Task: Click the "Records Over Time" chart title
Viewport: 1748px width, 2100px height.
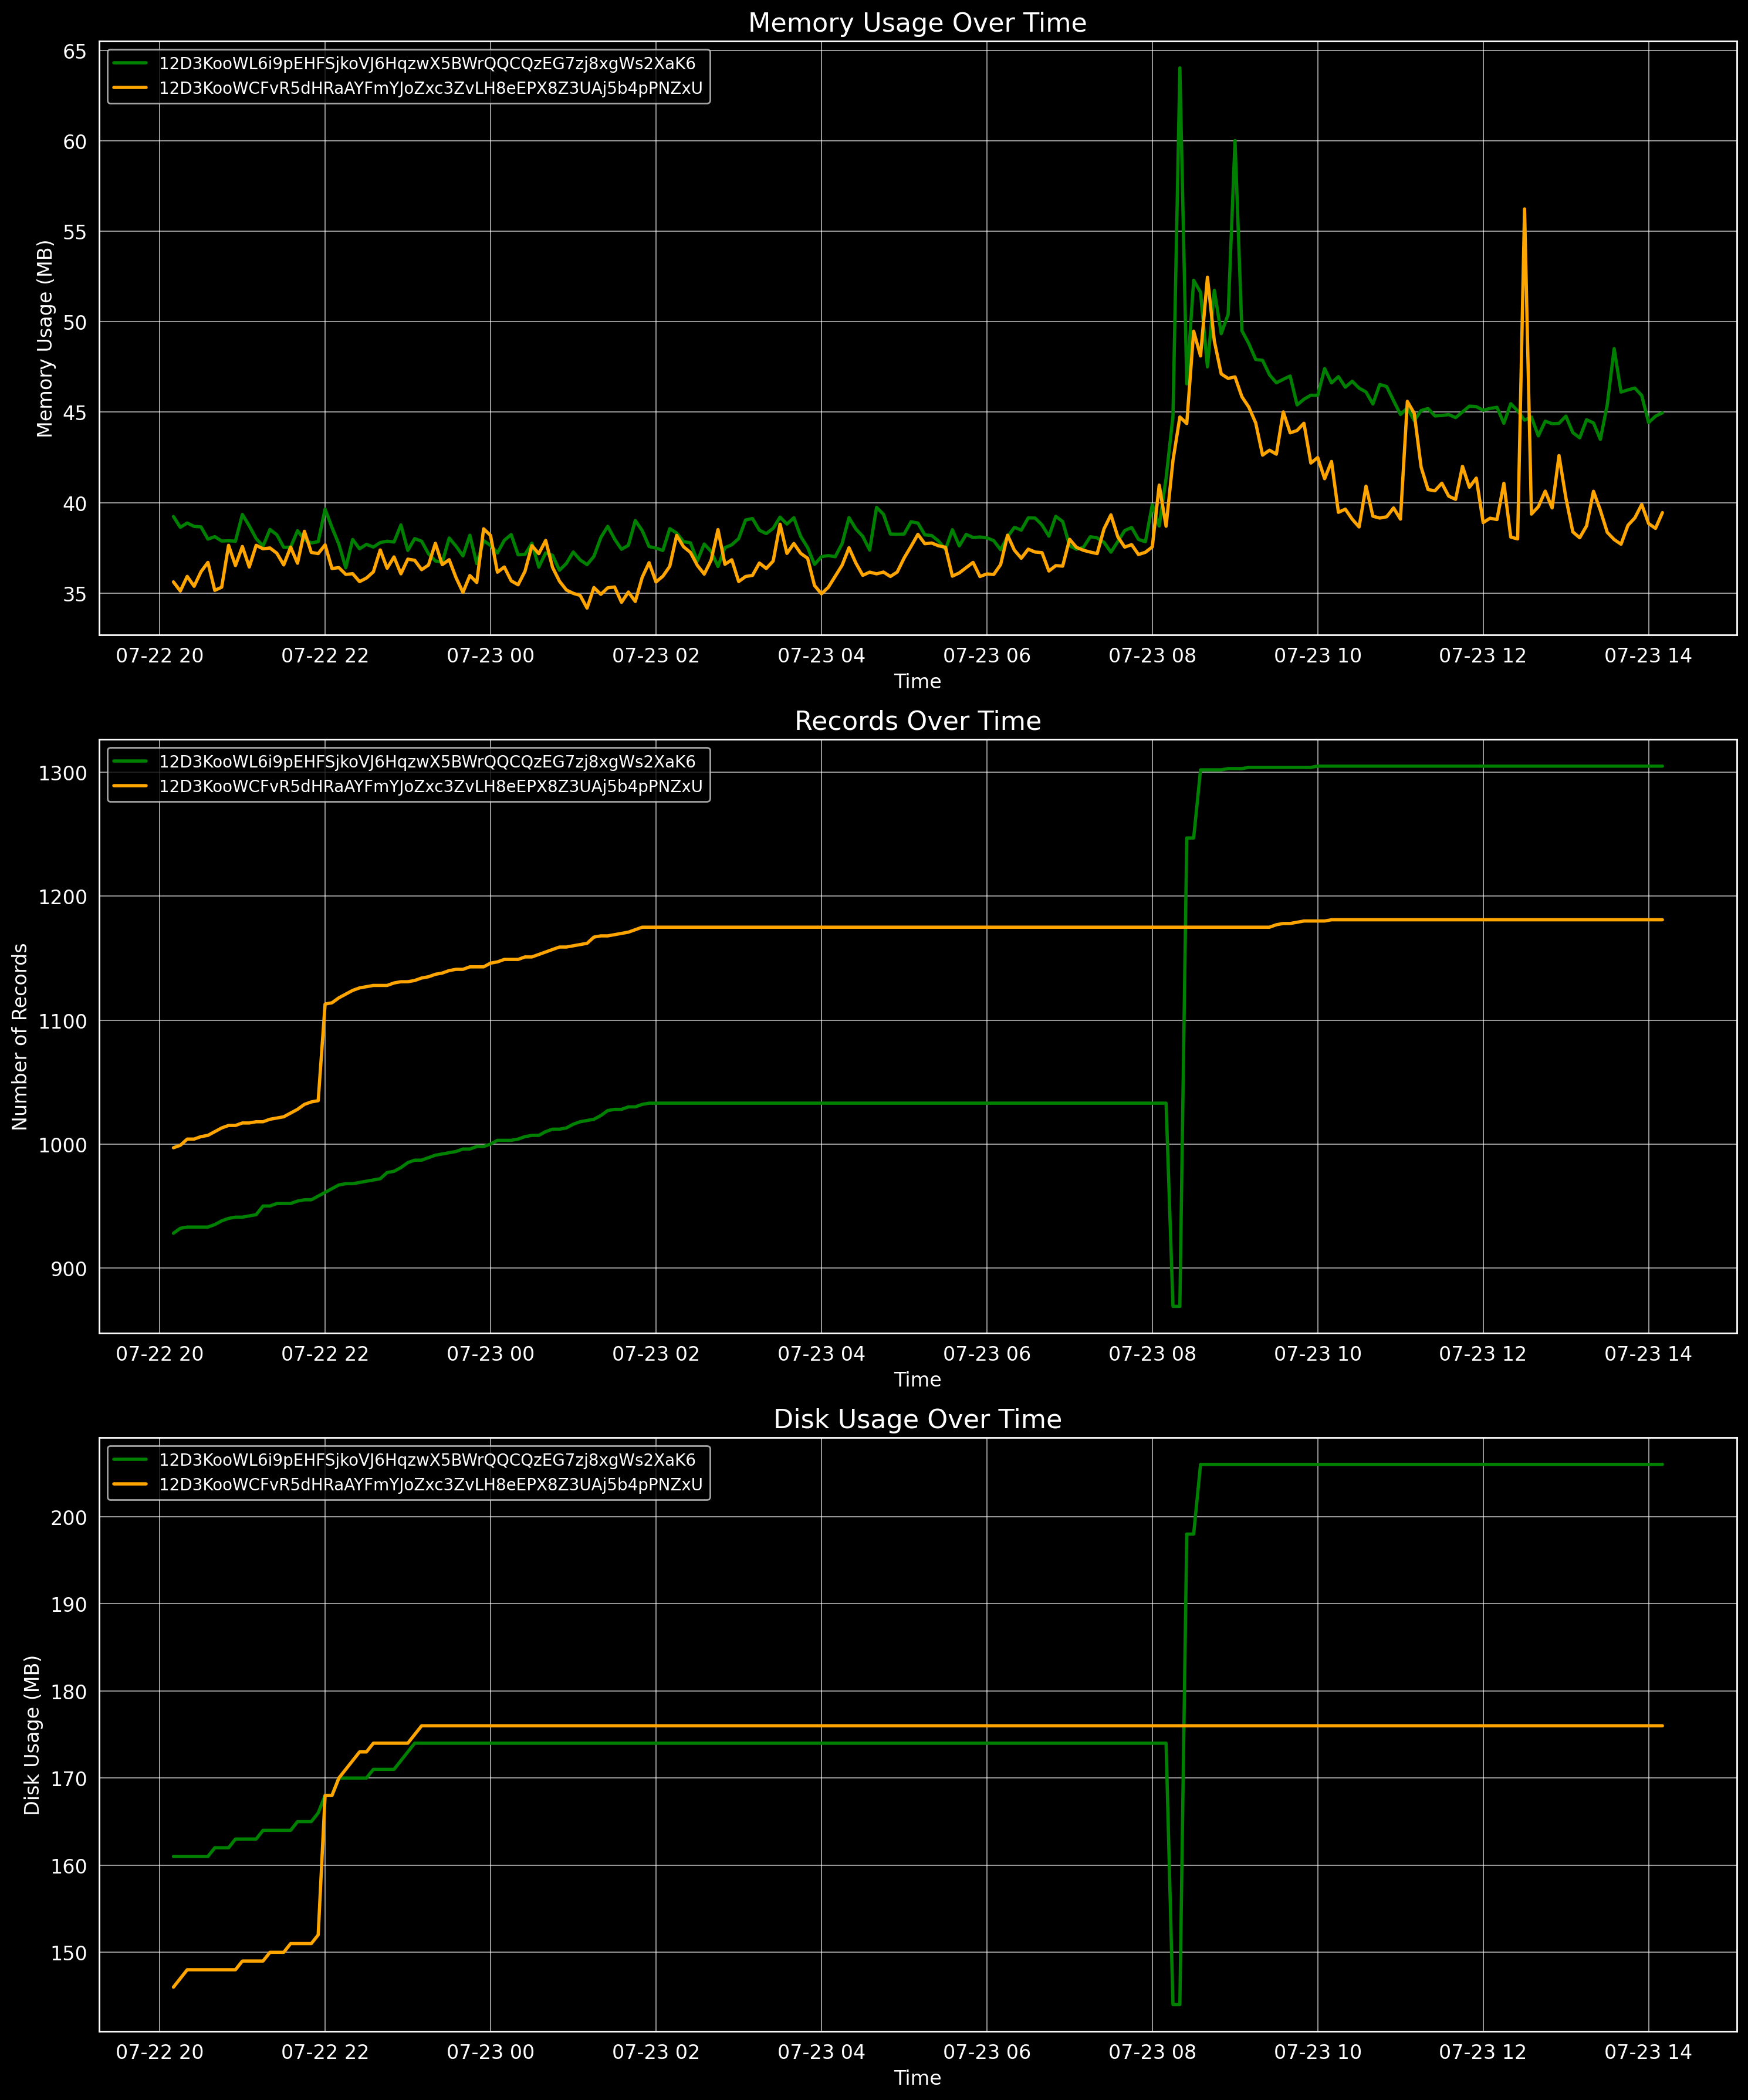Action: pyautogui.click(x=917, y=721)
